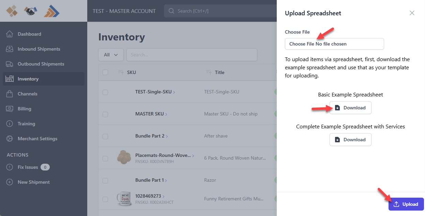
Task: Click the handshake logo
Action: pos(31,11)
